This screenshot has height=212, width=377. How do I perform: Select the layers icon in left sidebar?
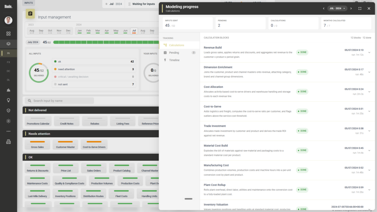8,44
